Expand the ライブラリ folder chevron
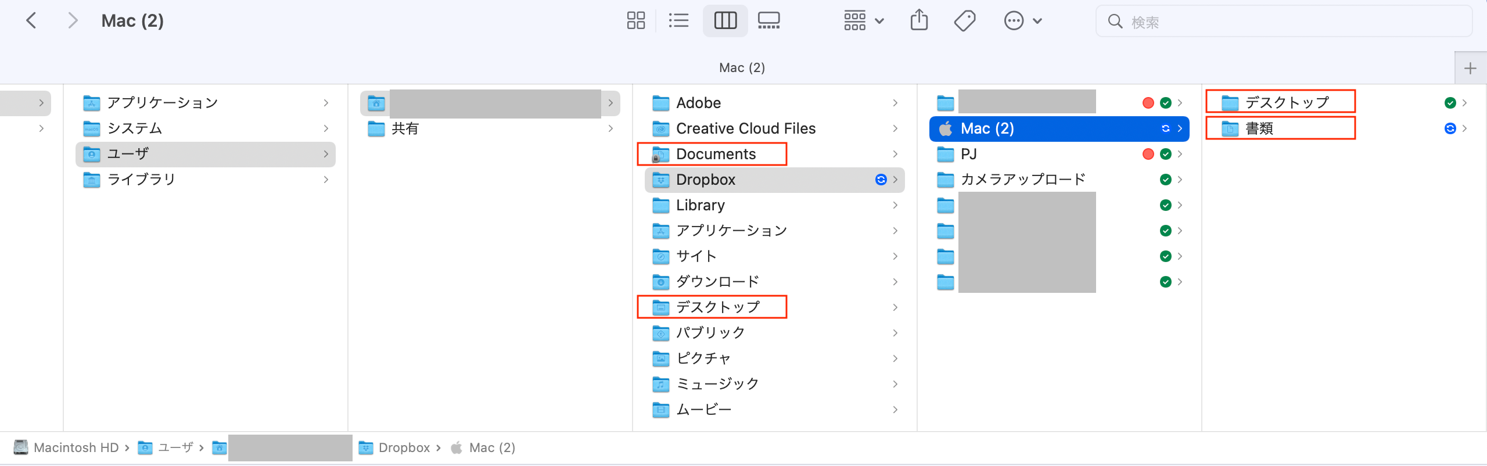 pyautogui.click(x=326, y=180)
